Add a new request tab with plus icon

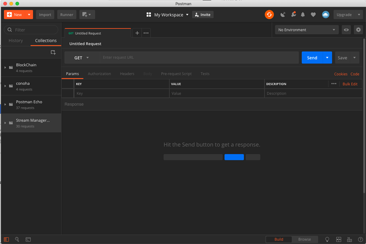[137, 33]
